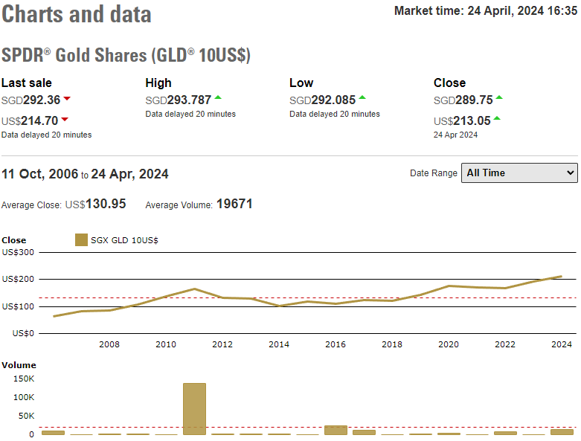This screenshot has height=441, width=581.
Task: Click the Low label
Action: coord(301,83)
